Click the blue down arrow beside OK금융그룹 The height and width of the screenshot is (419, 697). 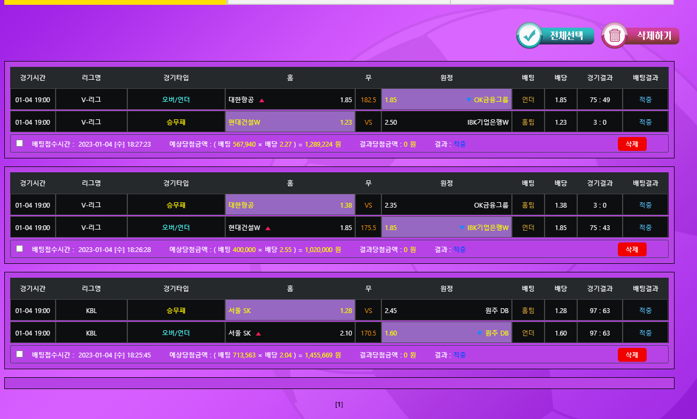[469, 100]
